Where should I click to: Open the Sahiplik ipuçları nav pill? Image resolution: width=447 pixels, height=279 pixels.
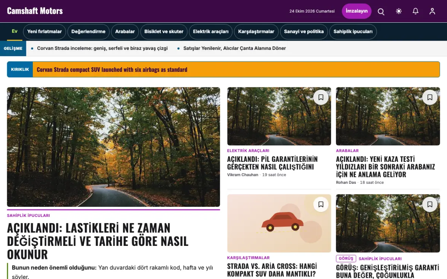353,32
